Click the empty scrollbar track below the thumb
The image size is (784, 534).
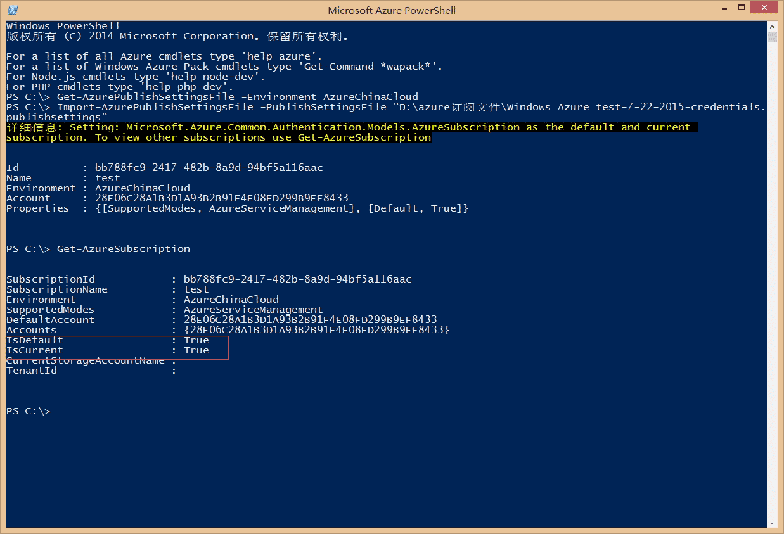coord(771,285)
